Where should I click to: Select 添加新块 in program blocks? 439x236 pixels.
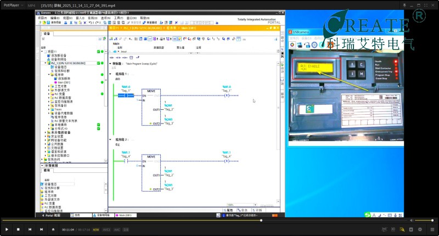(62, 78)
